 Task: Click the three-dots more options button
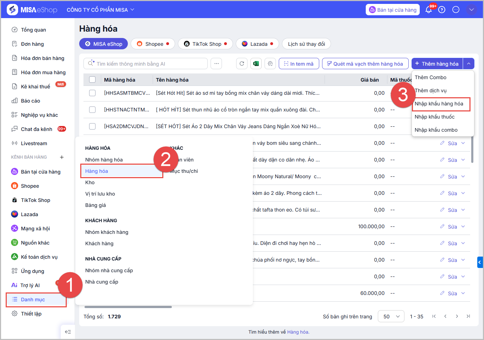(x=216, y=64)
